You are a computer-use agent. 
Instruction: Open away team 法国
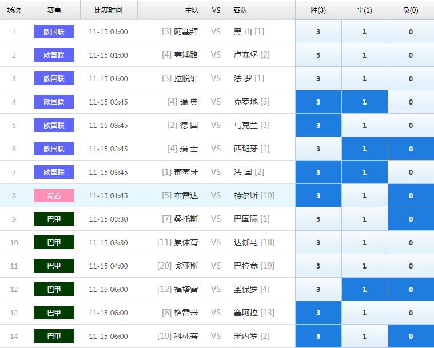(243, 172)
